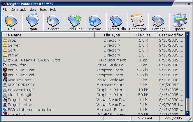
Task: Sort by the File Type column header
Action: 112,35
